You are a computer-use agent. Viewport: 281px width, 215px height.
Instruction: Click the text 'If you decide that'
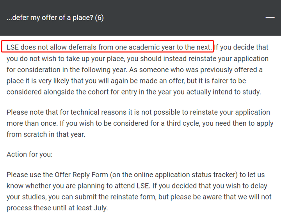tap(241, 47)
